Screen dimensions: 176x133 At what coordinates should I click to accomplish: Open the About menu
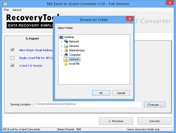click(x=17, y=10)
